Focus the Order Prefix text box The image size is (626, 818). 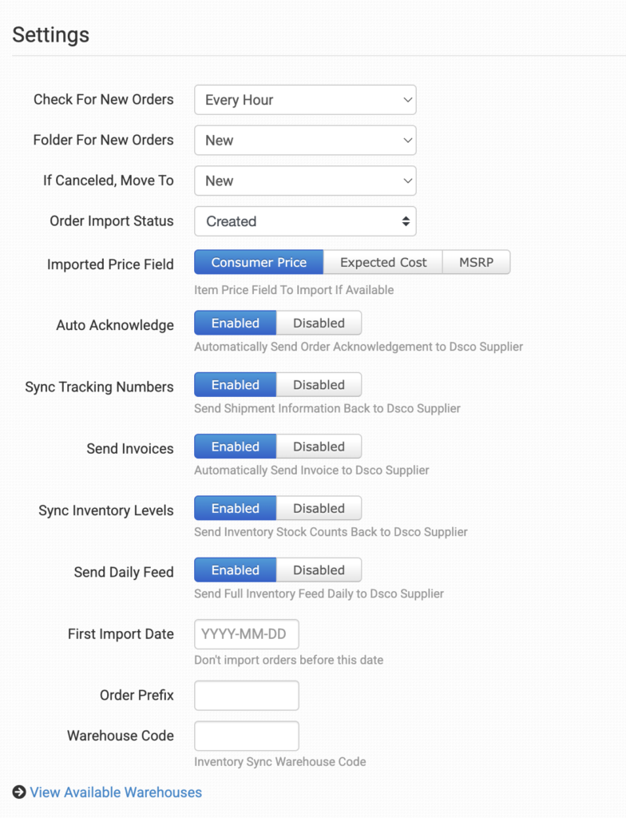247,695
